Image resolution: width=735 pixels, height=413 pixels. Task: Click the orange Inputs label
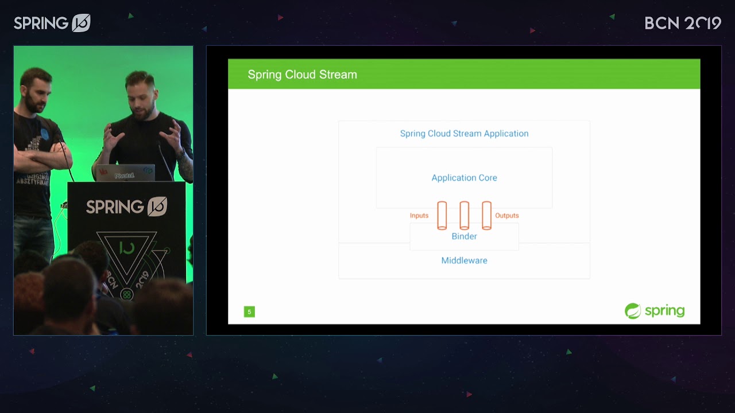[x=419, y=216]
